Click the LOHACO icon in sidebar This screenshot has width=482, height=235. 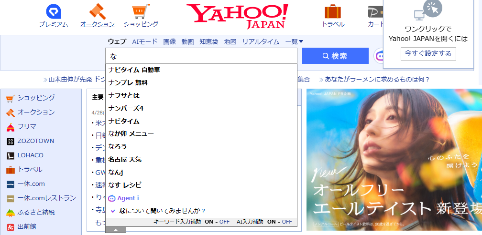(x=11, y=156)
